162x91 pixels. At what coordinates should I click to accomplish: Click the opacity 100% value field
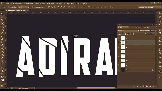click(x=152, y=31)
